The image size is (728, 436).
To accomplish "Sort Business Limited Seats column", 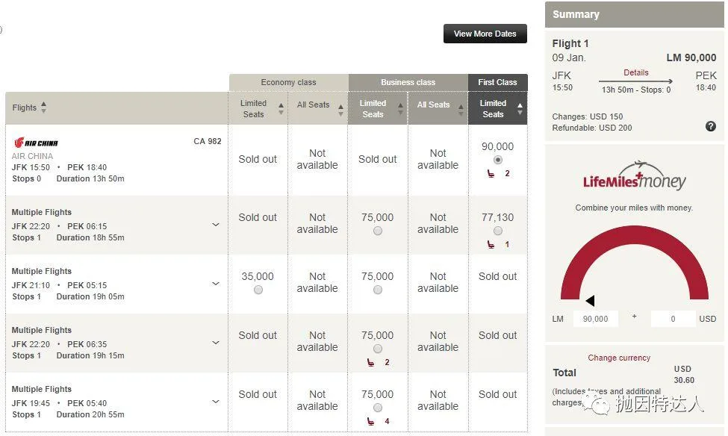I will (x=401, y=109).
